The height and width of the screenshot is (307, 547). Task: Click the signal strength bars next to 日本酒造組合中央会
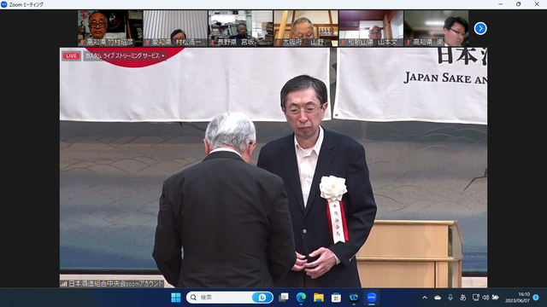(x=64, y=284)
